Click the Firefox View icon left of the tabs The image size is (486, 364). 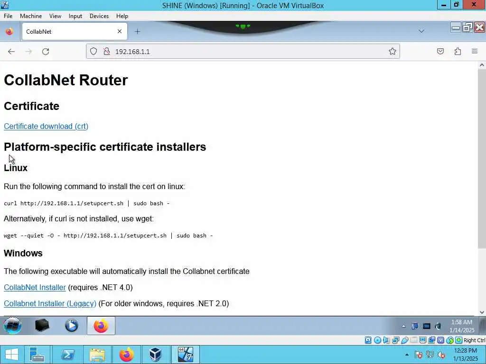[9, 31]
